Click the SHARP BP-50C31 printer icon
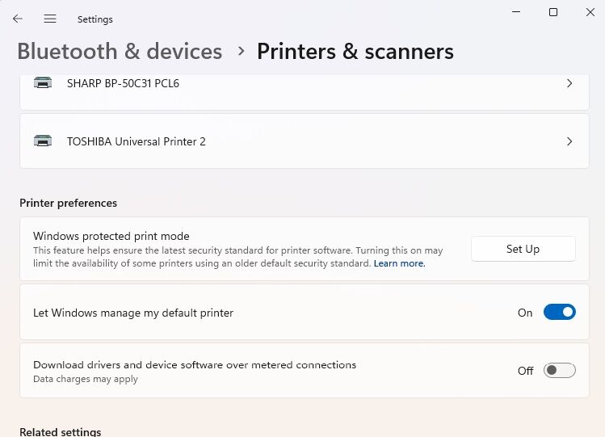This screenshot has width=605, height=437. point(43,83)
